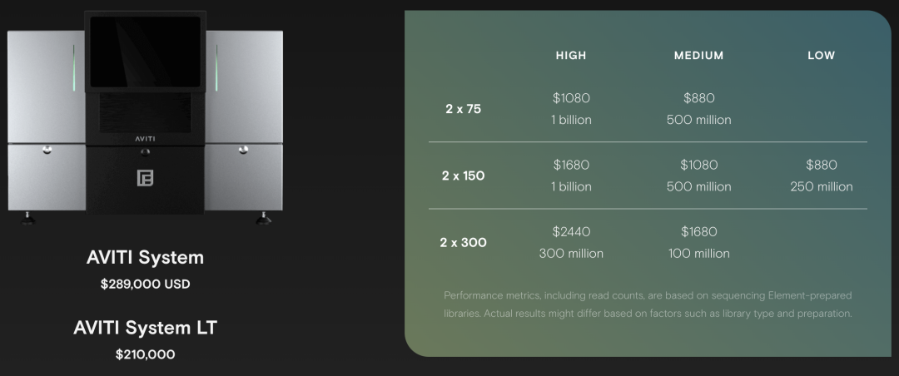Select the AVITI System heading
899x376 pixels.
(x=145, y=257)
